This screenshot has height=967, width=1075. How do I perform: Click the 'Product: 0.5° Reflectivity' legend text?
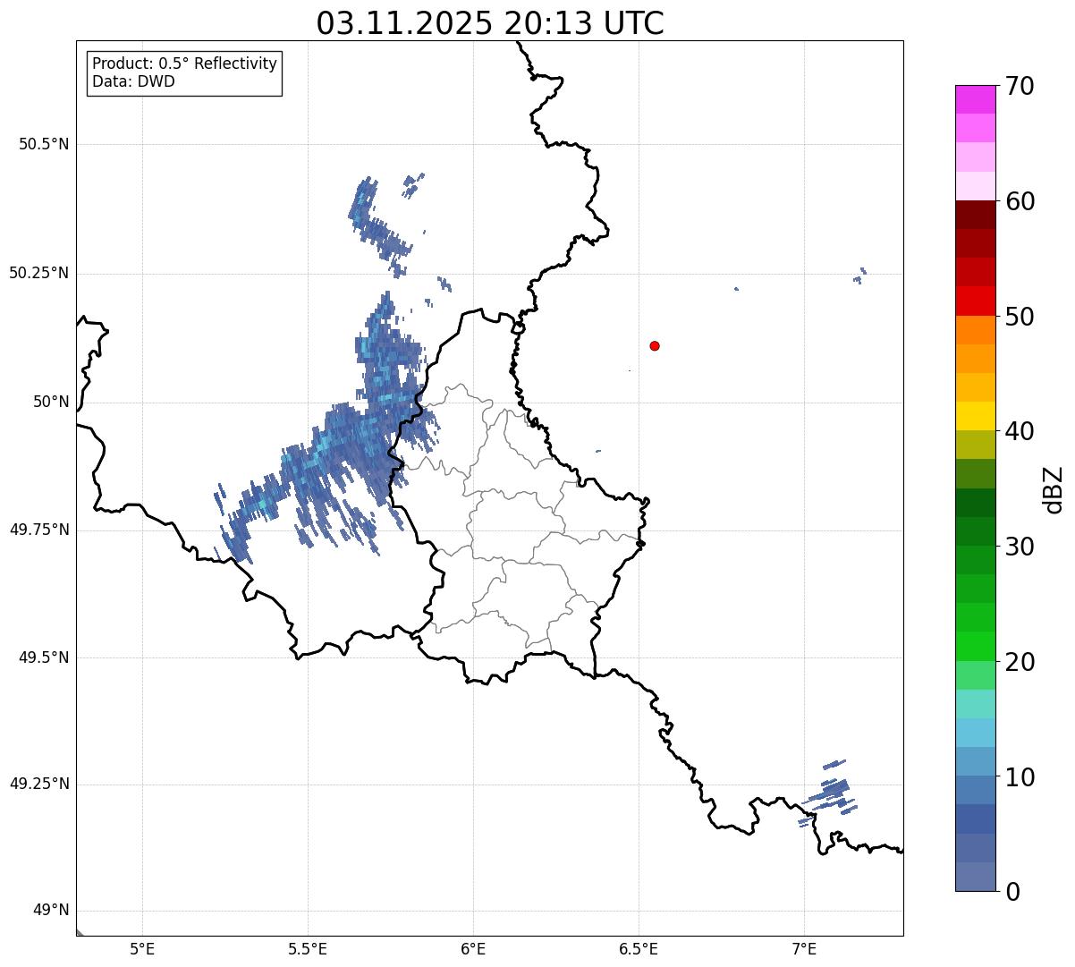click(x=184, y=64)
